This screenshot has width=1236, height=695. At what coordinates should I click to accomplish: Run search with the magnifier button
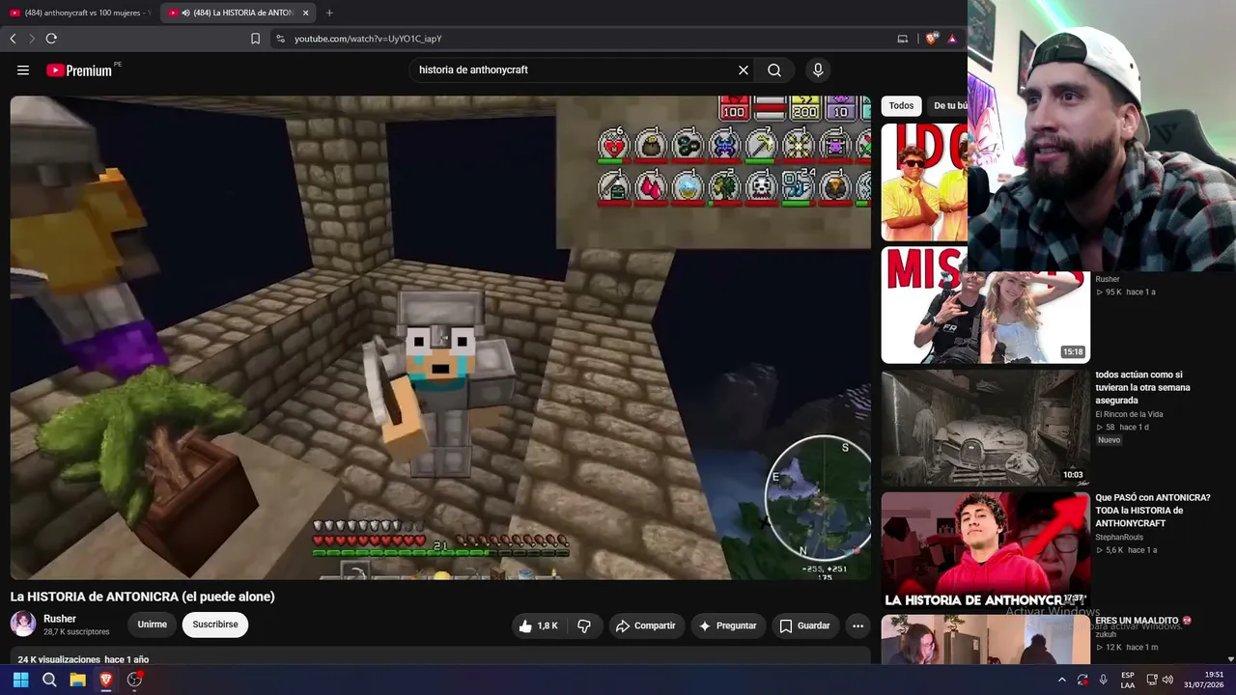pyautogui.click(x=774, y=70)
